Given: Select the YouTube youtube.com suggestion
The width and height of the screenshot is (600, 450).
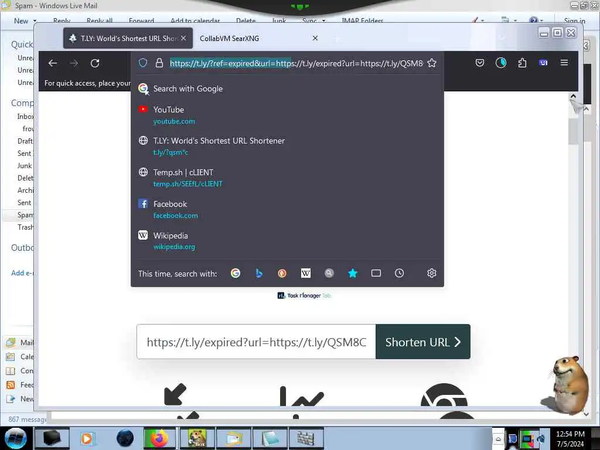Looking at the screenshot, I should point(287,115).
